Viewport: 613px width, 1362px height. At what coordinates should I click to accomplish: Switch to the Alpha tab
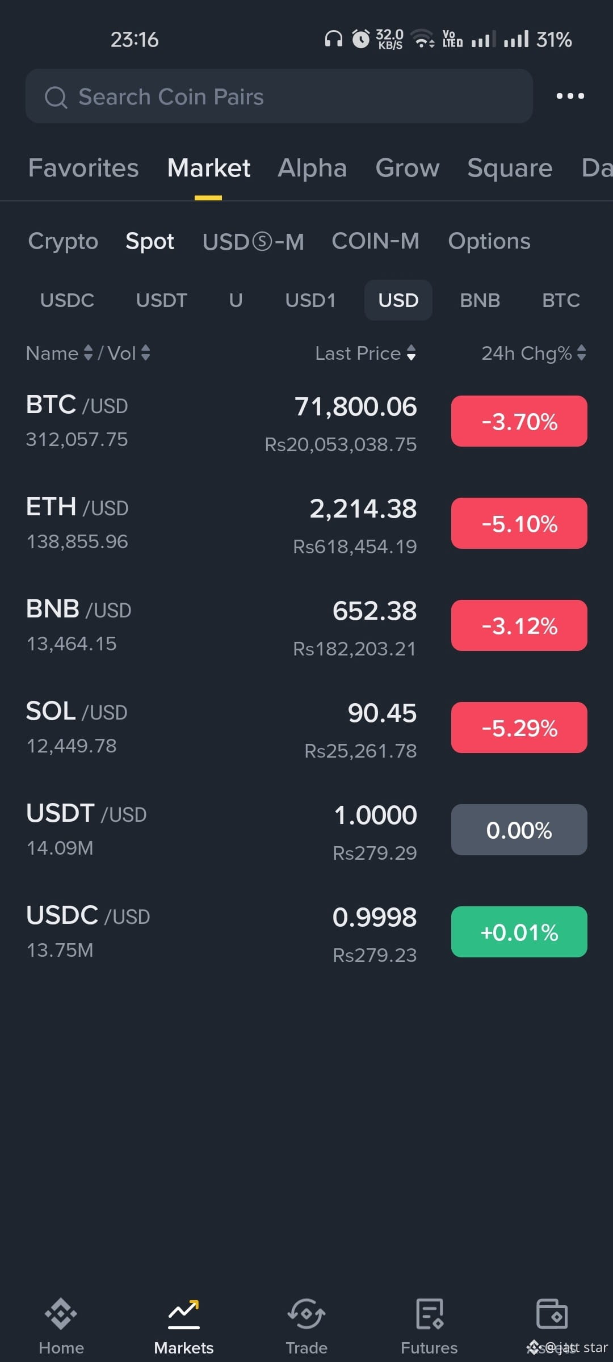click(312, 168)
